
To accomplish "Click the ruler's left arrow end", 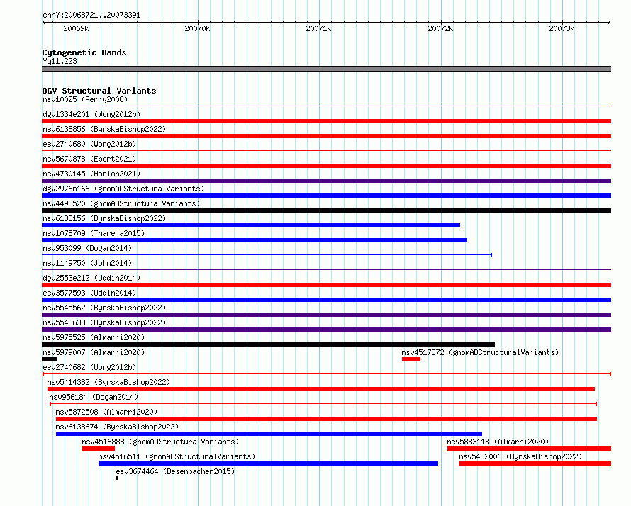I will pyautogui.click(x=44, y=22).
